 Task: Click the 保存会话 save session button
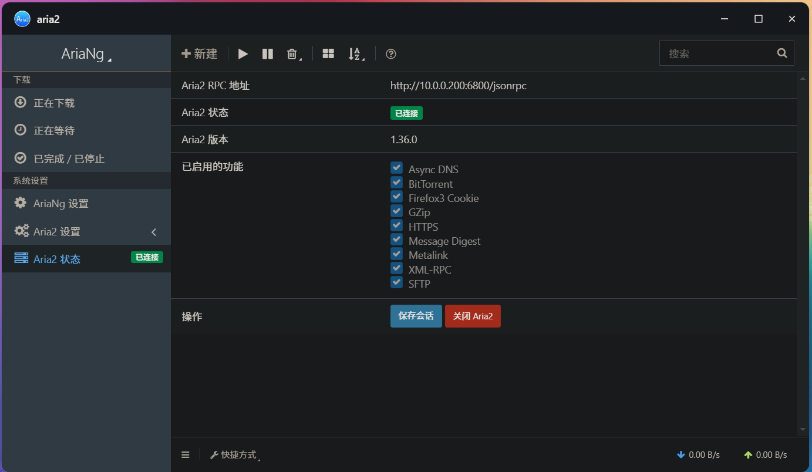416,316
